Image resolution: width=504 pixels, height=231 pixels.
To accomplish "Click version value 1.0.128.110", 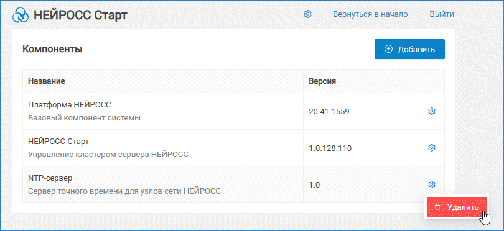I will pyautogui.click(x=330, y=148).
